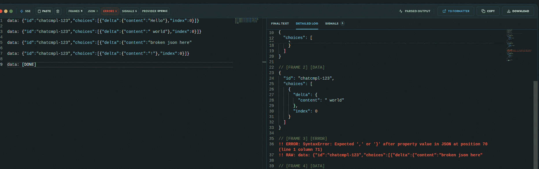539x169 pixels.
Task: Click the output panel vertical scrollbar
Action: click(x=536, y=124)
